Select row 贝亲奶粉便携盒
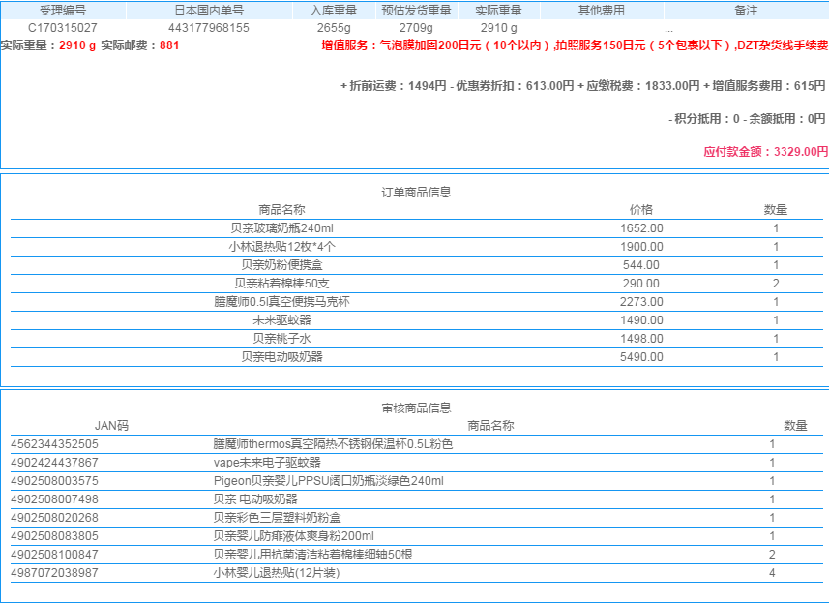Viewport: 829px width, 604px height. click(417, 265)
